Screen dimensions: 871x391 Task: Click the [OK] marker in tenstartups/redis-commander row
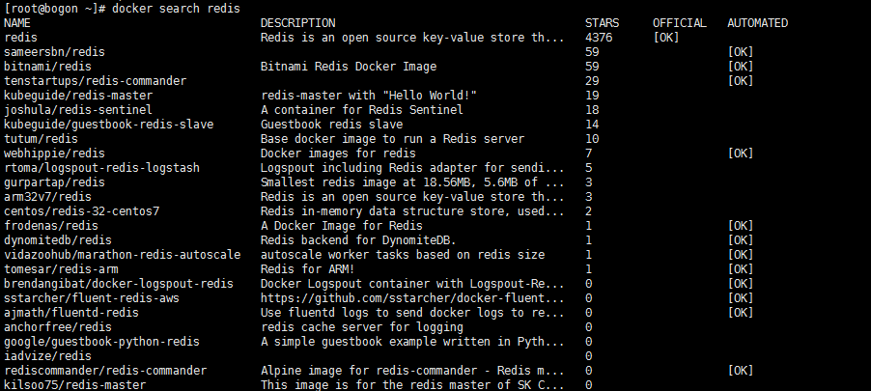[741, 80]
